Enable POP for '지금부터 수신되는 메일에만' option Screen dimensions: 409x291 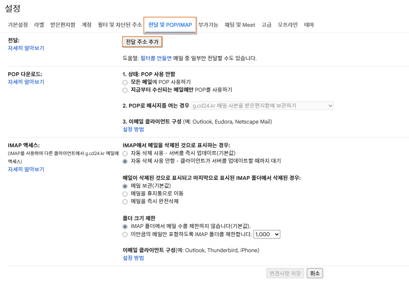pyautogui.click(x=125, y=90)
